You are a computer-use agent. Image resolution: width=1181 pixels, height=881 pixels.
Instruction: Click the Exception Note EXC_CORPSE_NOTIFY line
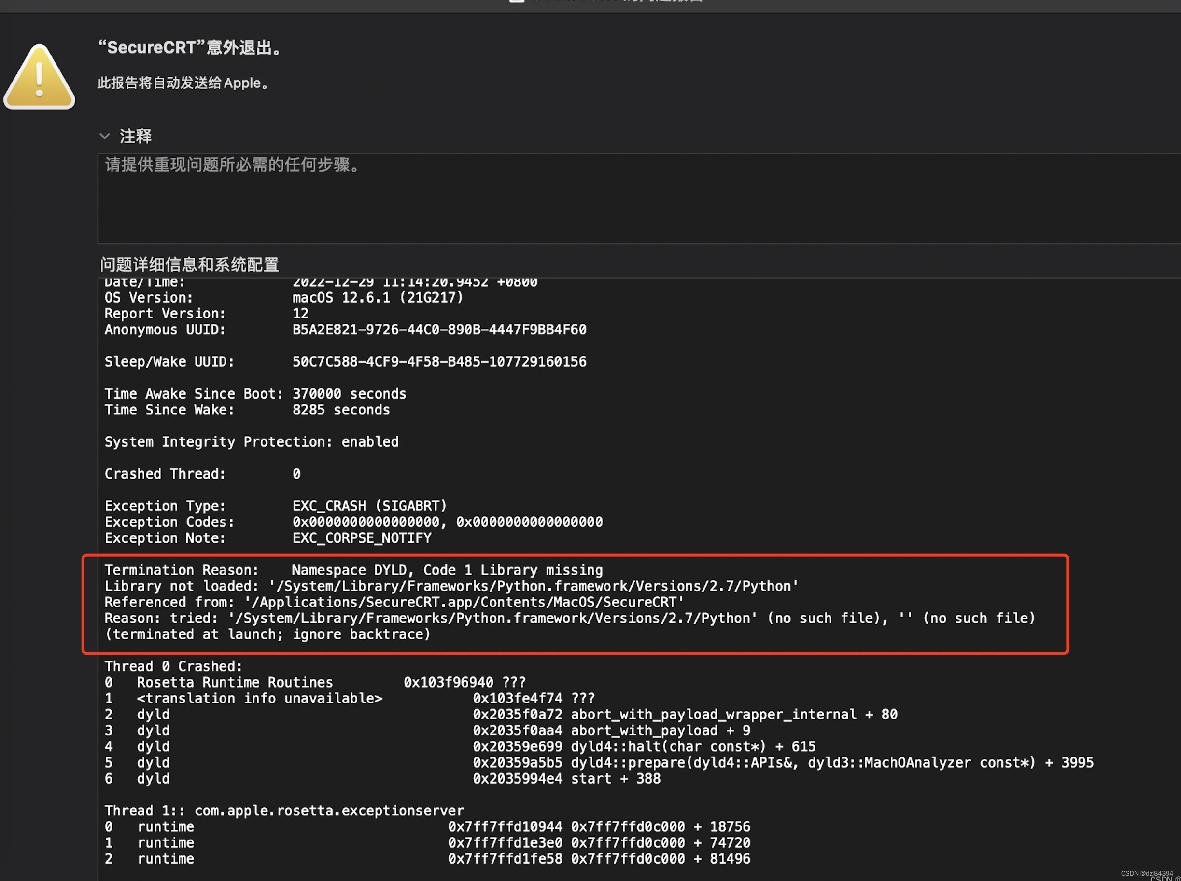(x=268, y=537)
